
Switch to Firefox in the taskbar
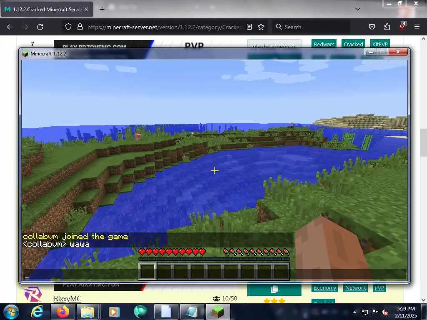pos(63,312)
